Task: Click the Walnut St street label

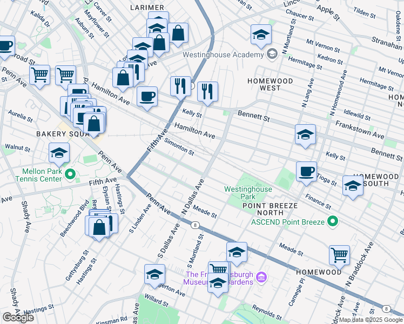Action: [x=17, y=148]
